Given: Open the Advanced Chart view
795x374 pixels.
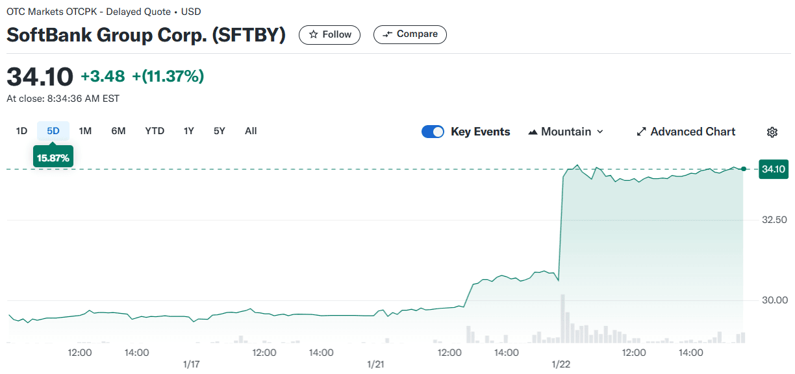Looking at the screenshot, I should pos(686,132).
